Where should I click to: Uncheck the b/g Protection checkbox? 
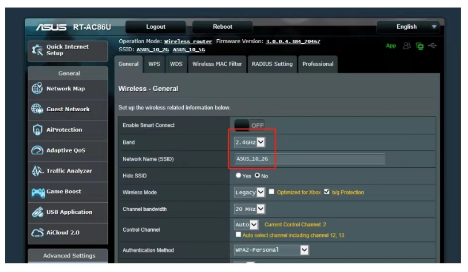327,192
